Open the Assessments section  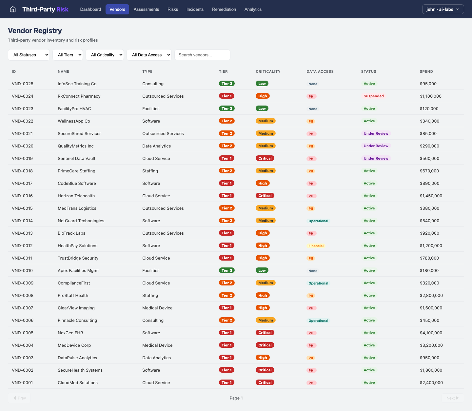coord(146,9)
